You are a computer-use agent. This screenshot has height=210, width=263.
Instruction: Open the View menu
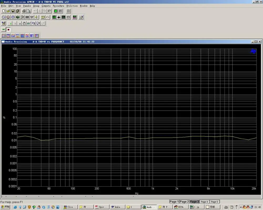[x=18, y=6]
